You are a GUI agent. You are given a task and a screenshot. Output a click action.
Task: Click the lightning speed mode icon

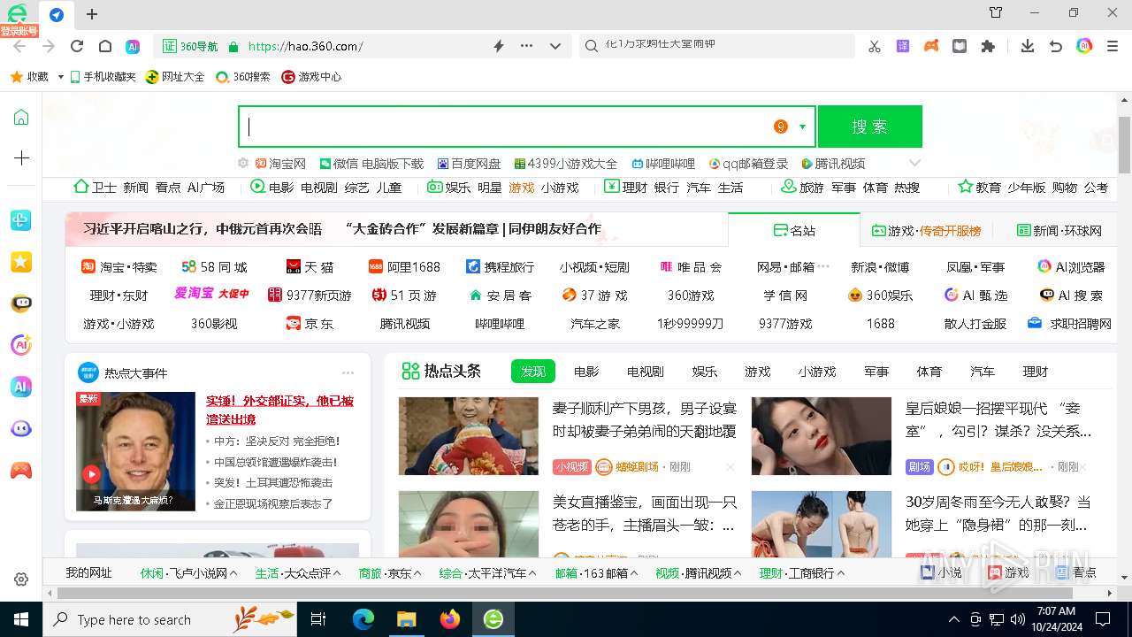(x=499, y=46)
